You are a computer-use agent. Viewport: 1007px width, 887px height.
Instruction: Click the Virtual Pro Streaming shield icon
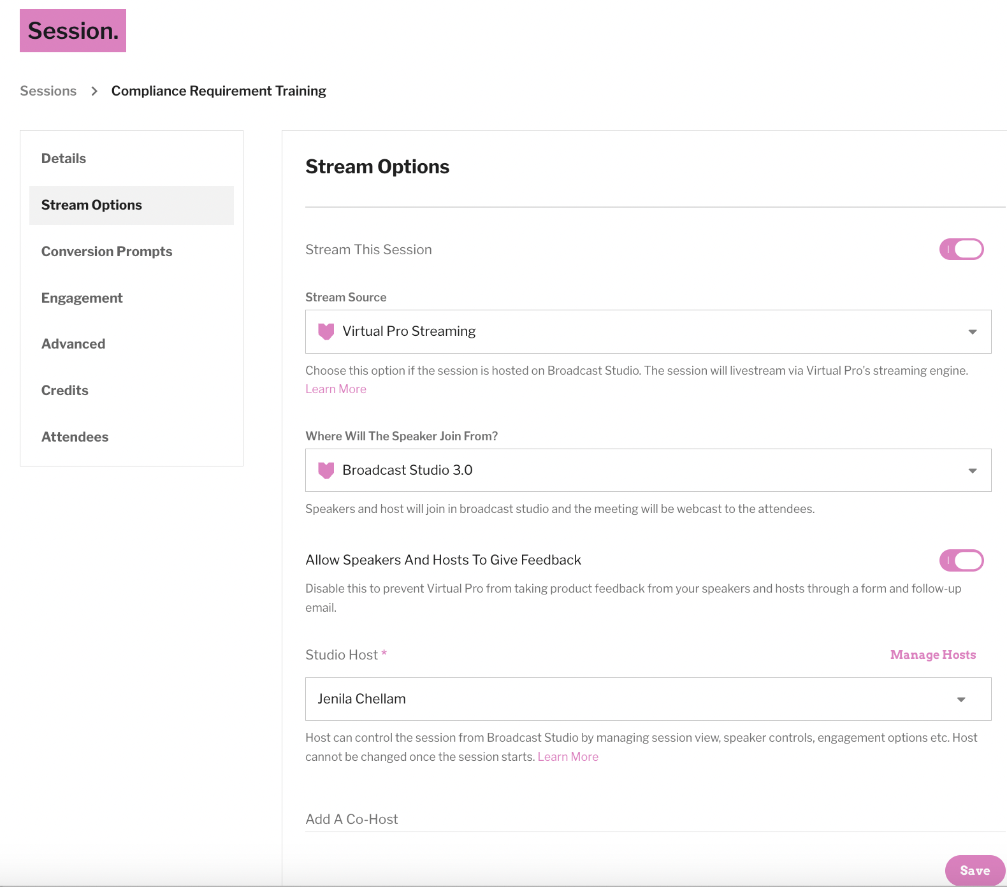(326, 331)
